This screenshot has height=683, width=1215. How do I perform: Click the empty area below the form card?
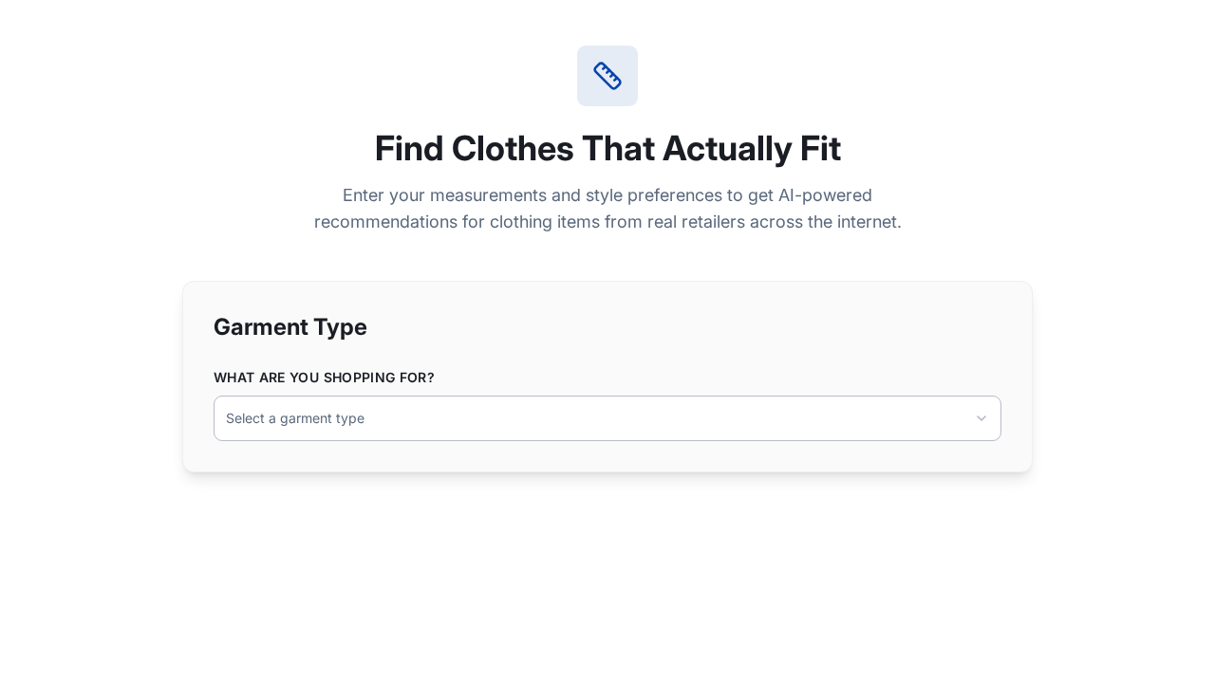click(607, 569)
